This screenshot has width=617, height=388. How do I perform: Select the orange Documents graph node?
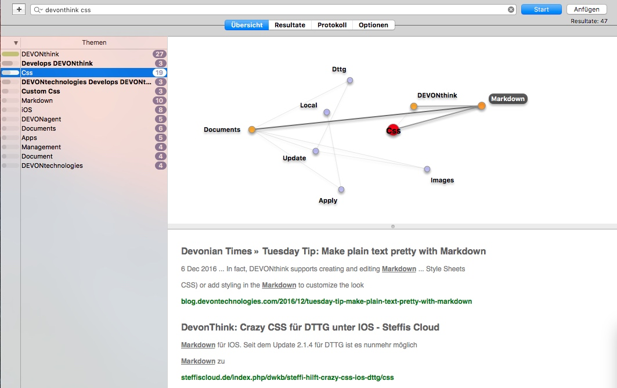(252, 130)
